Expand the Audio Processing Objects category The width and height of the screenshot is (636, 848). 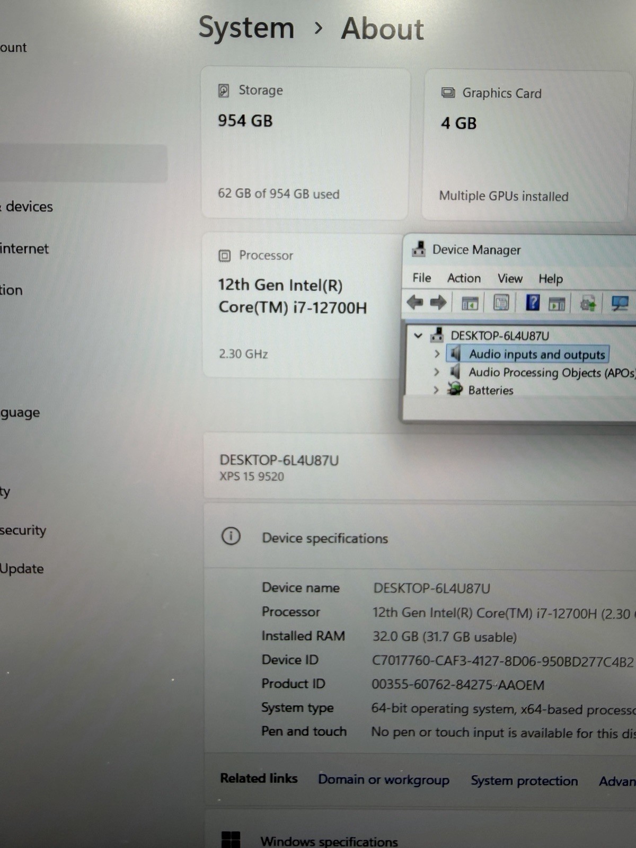click(x=436, y=372)
